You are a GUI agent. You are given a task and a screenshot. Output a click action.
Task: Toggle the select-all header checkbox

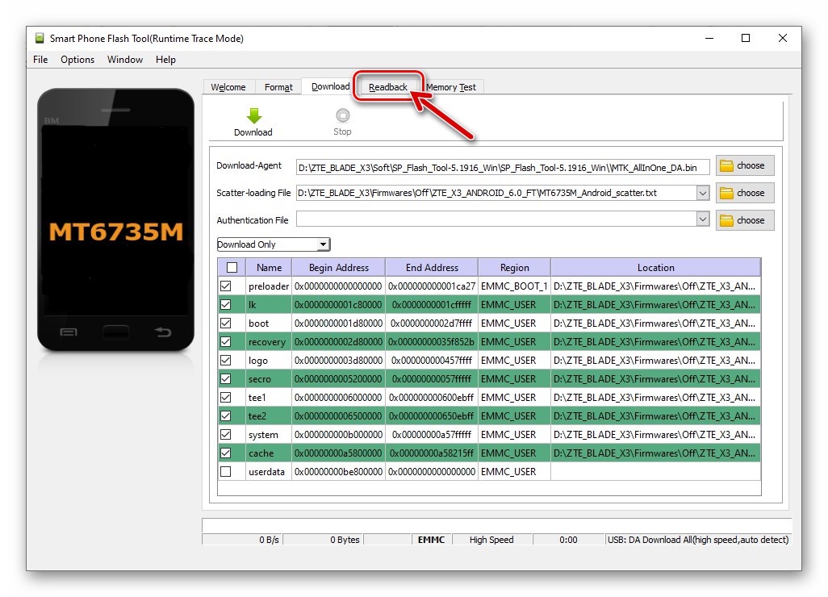point(232,268)
